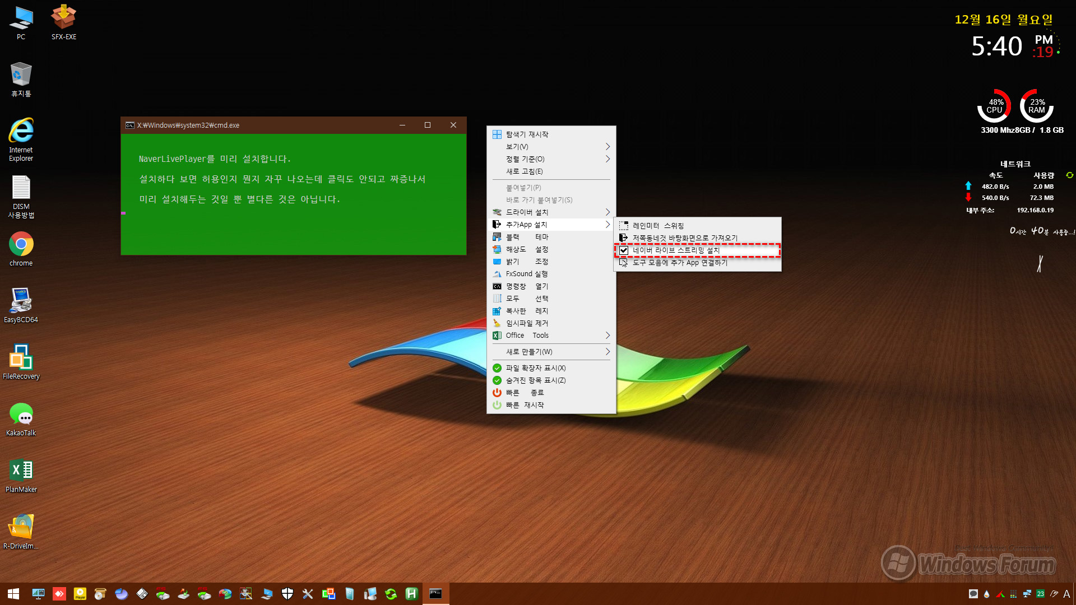This screenshot has height=605, width=1076.
Task: Choose 저쪽동네것 바탕화면으로 가져오기 in submenu
Action: coord(697,238)
